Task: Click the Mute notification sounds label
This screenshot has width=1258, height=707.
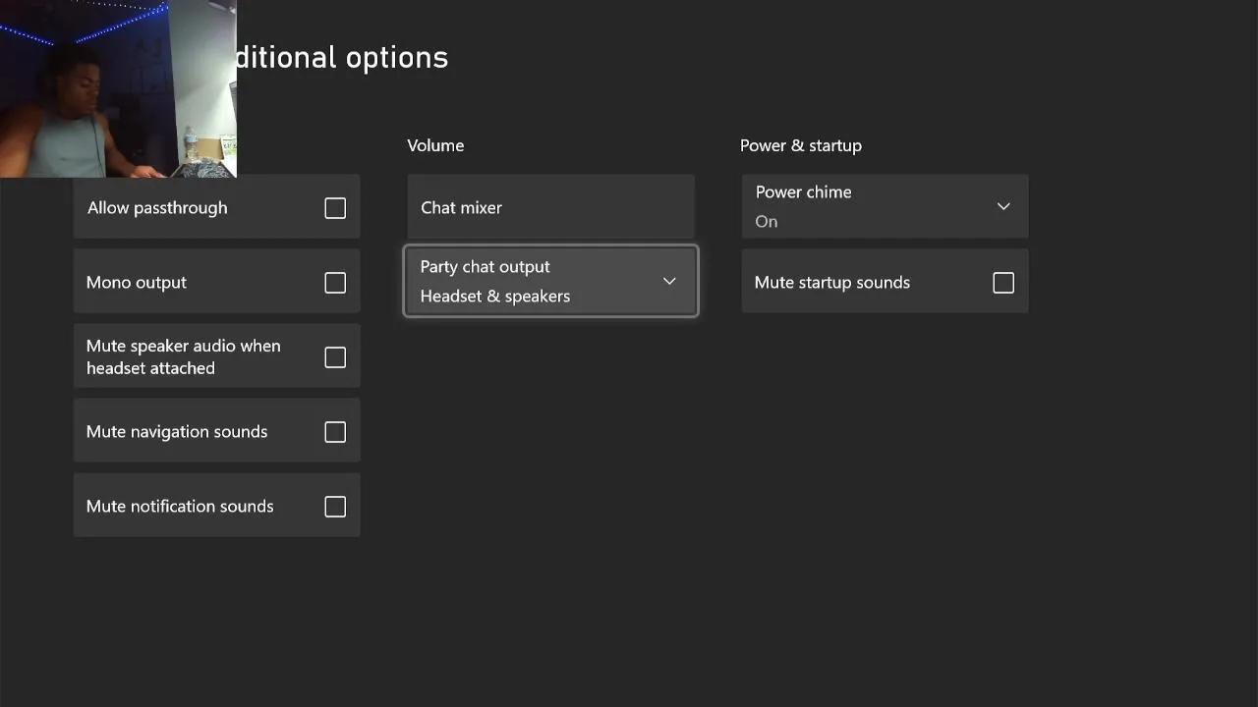Action: tap(180, 507)
